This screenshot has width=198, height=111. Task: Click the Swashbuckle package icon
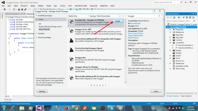pos(72,22)
